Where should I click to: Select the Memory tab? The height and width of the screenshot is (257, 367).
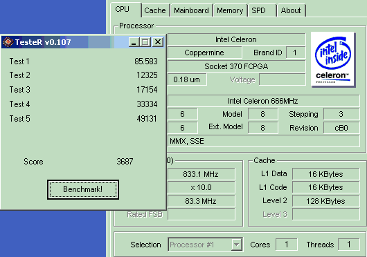(230, 10)
